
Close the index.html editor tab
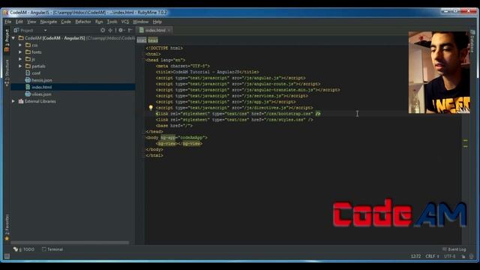[169, 30]
